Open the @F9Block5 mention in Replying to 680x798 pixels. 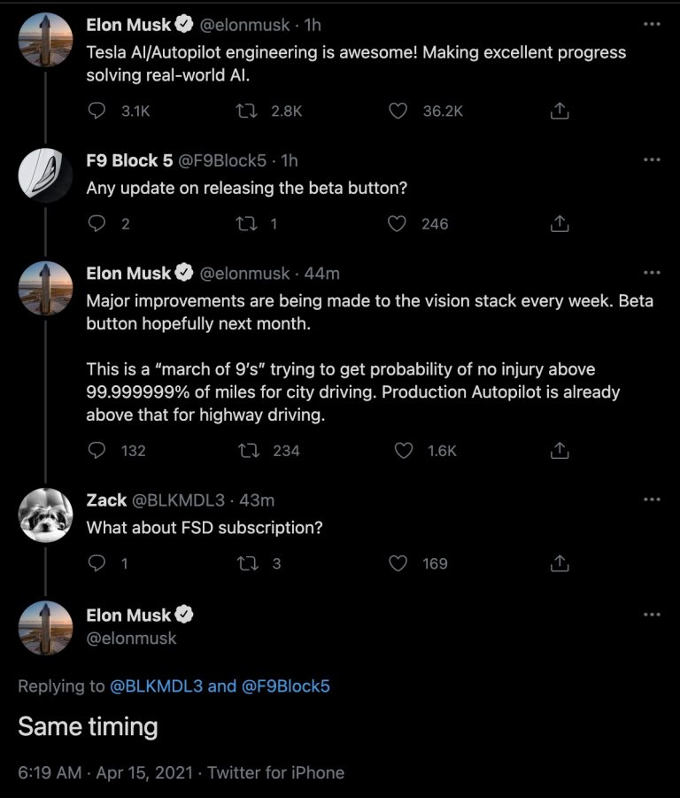click(x=285, y=686)
